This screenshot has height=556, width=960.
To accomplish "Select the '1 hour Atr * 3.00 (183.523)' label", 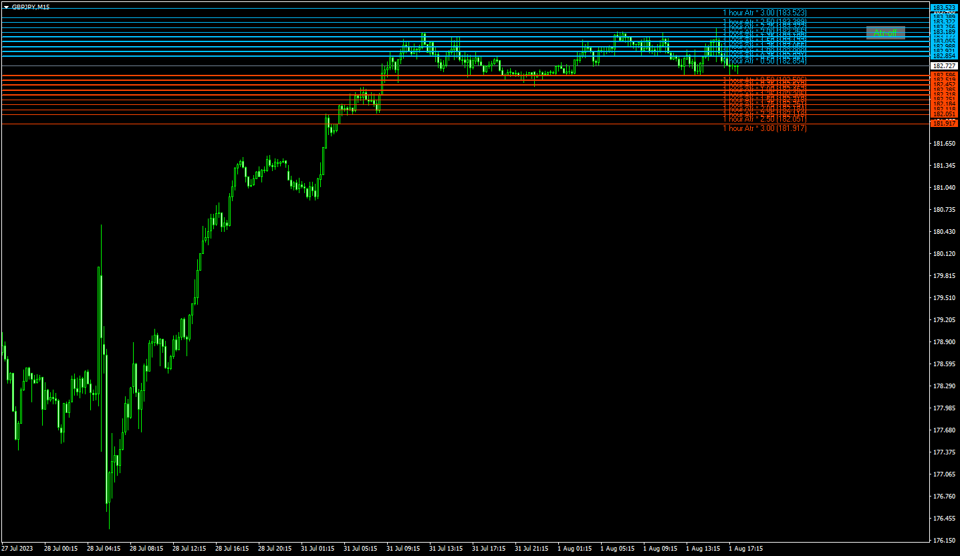I will (x=764, y=13).
